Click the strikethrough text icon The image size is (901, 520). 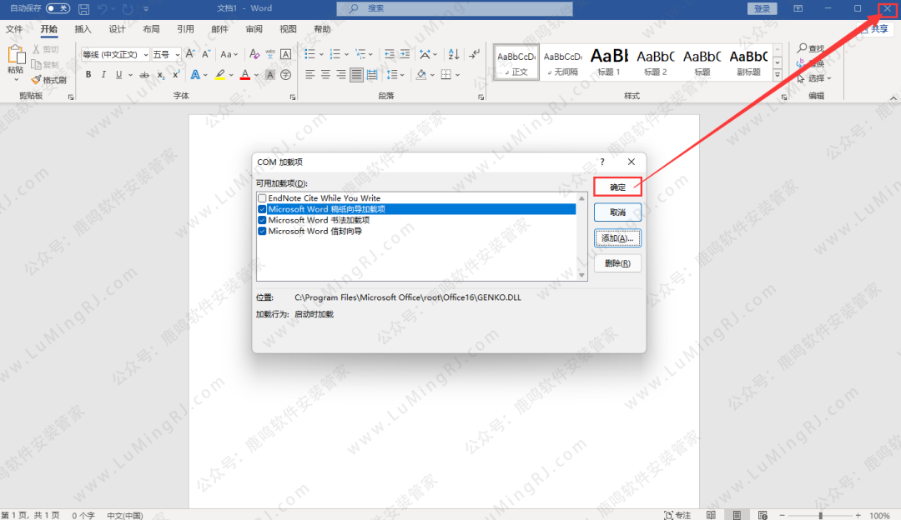(144, 74)
